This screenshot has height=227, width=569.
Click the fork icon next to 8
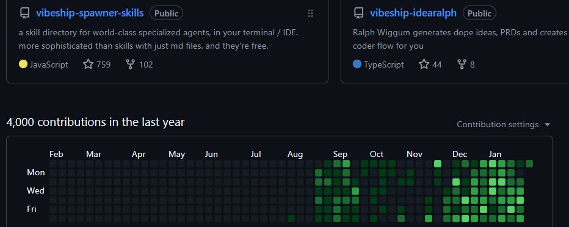pyautogui.click(x=462, y=65)
